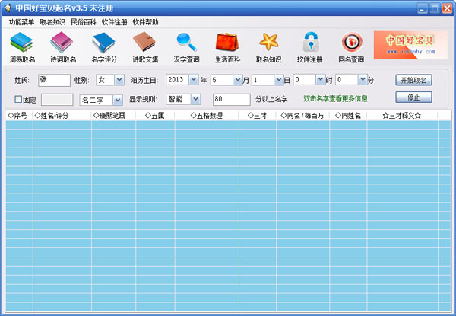Sort by the 五格数理 column header
This screenshot has width=456, height=316.
207,116
